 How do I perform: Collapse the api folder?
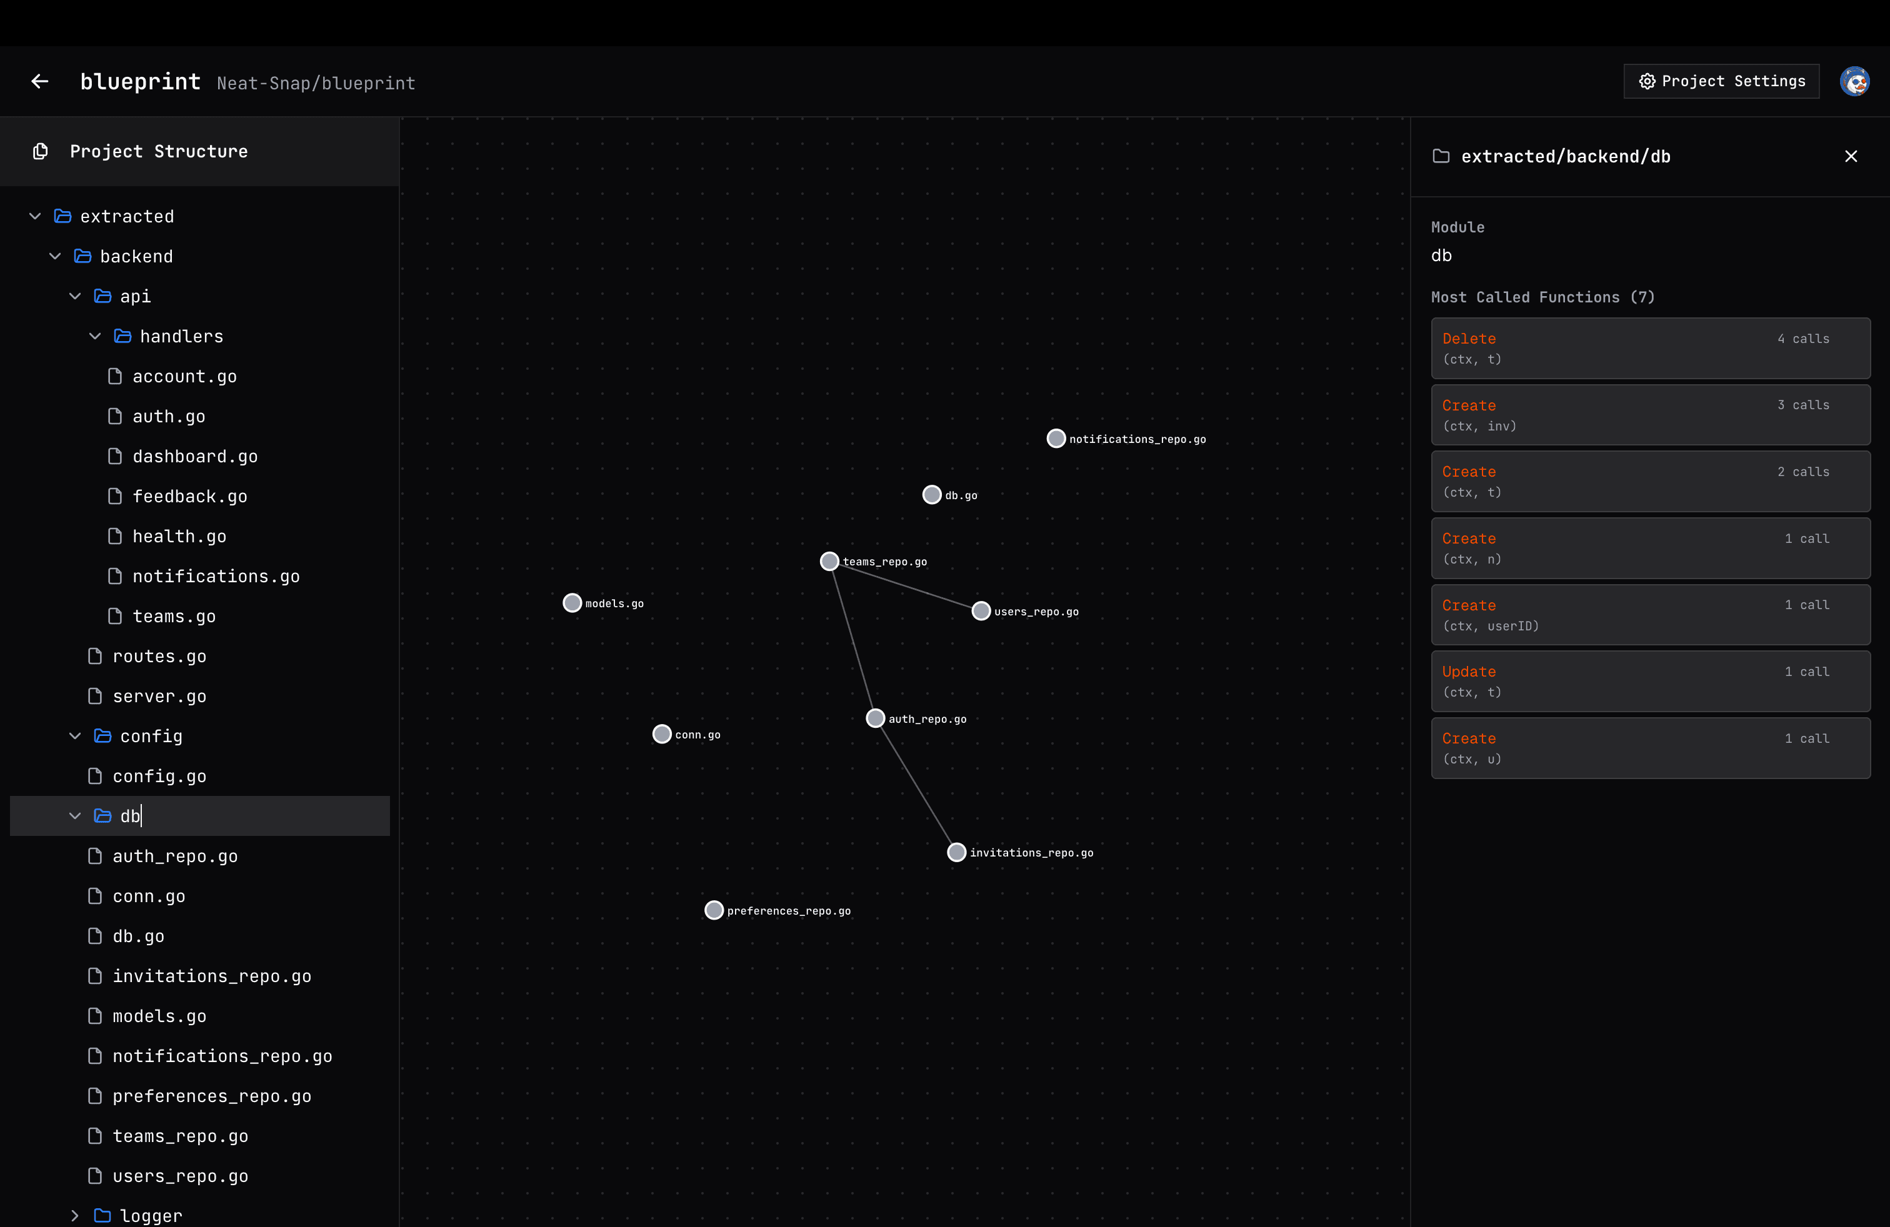[x=76, y=296]
